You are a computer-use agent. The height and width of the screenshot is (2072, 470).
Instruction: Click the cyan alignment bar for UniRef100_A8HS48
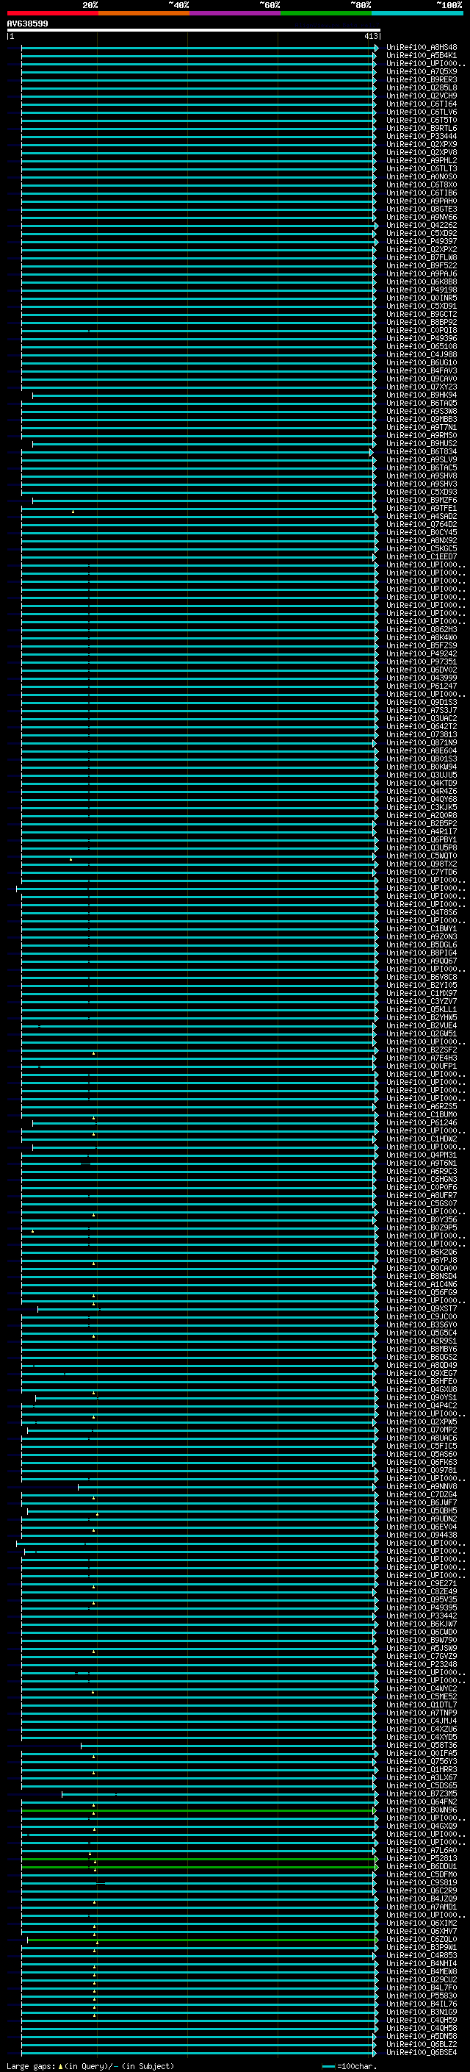198,48
